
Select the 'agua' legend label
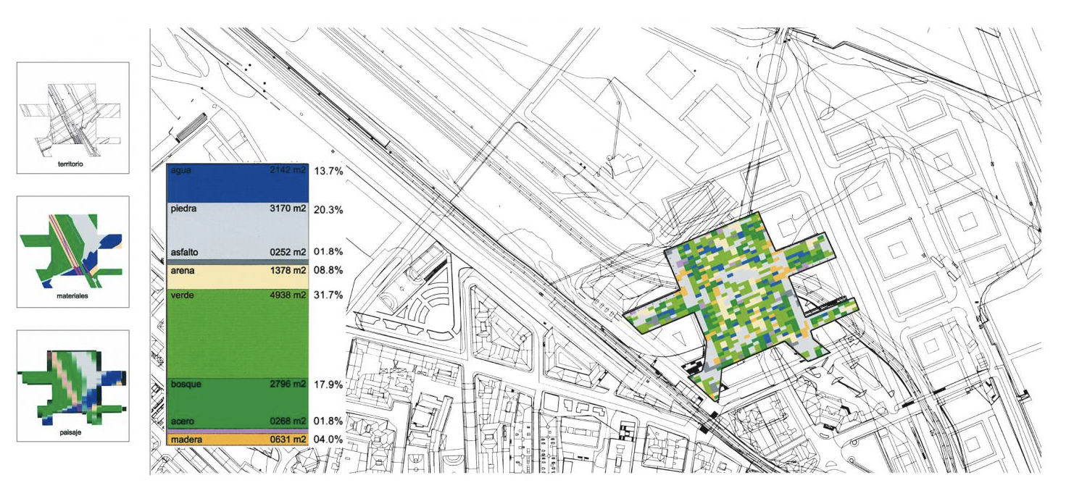(x=180, y=171)
